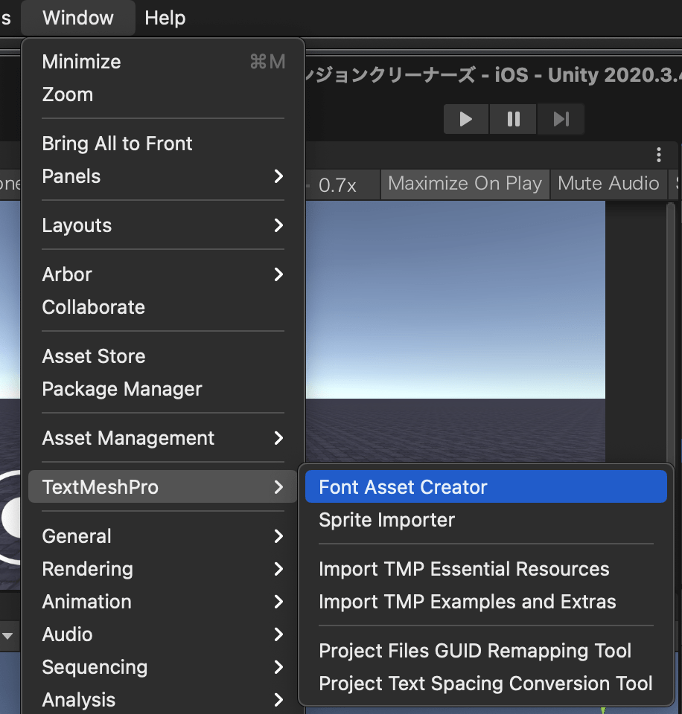Image resolution: width=682 pixels, height=714 pixels.
Task: Open the Window menu in menu bar
Action: coord(78,18)
